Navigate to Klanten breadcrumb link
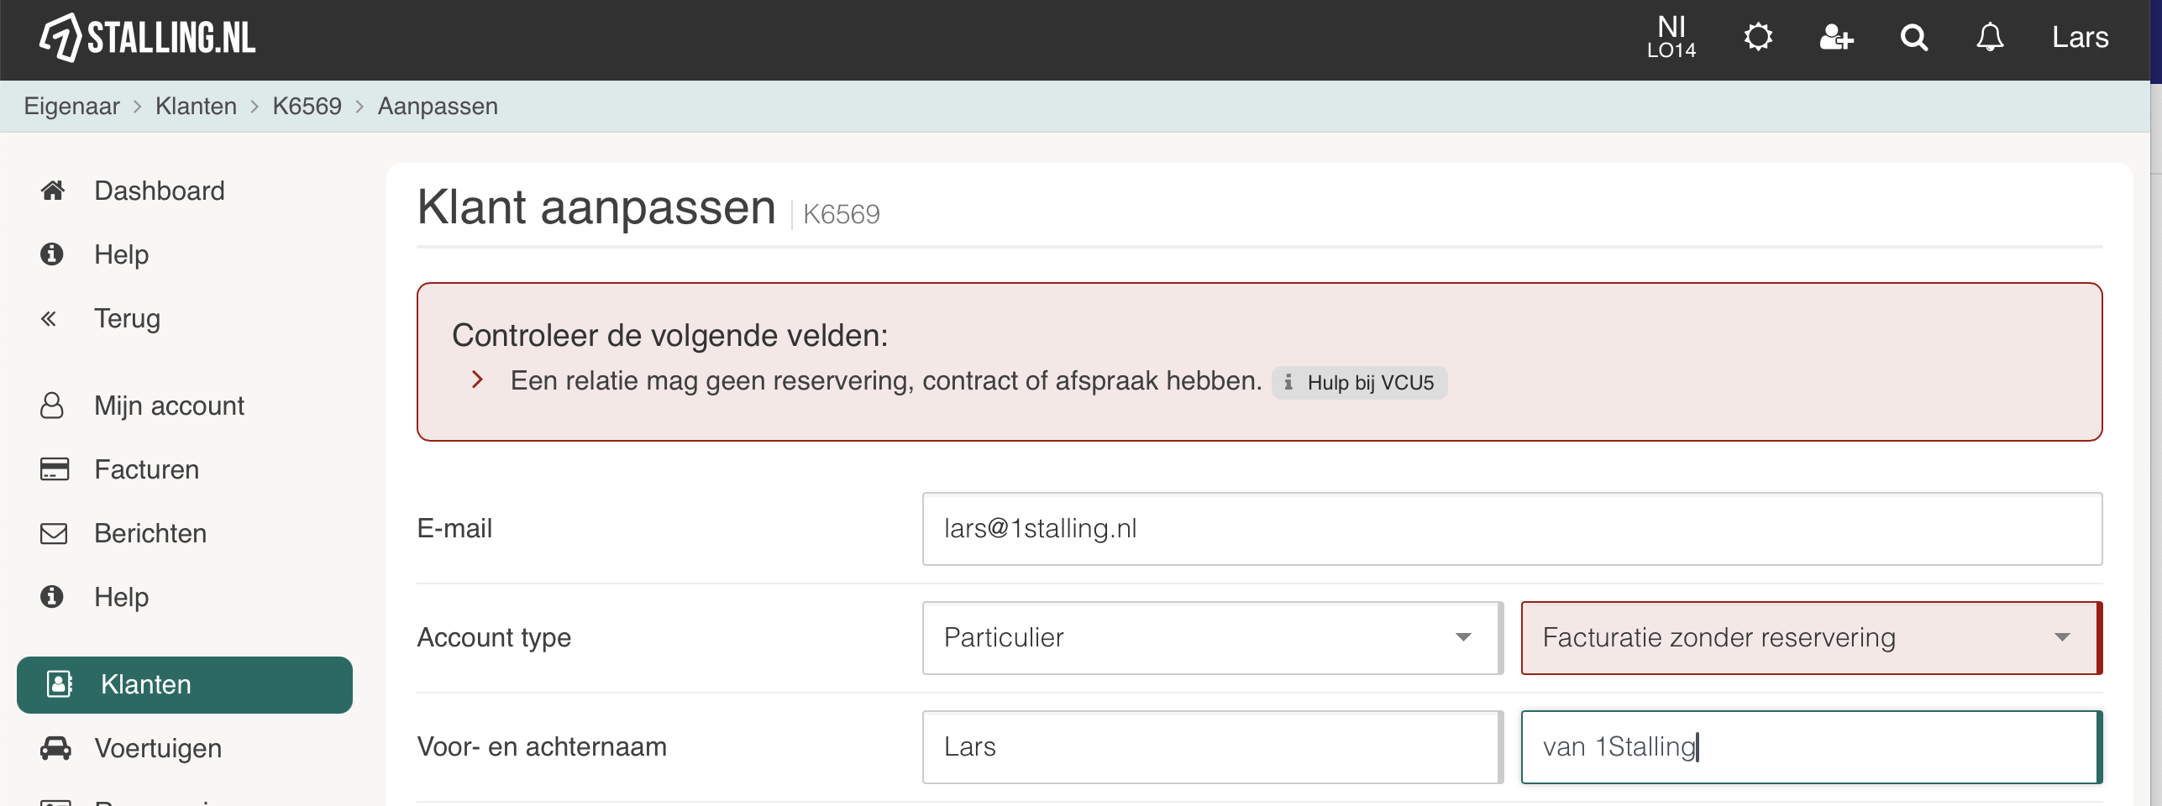The height and width of the screenshot is (806, 2162). click(x=196, y=107)
